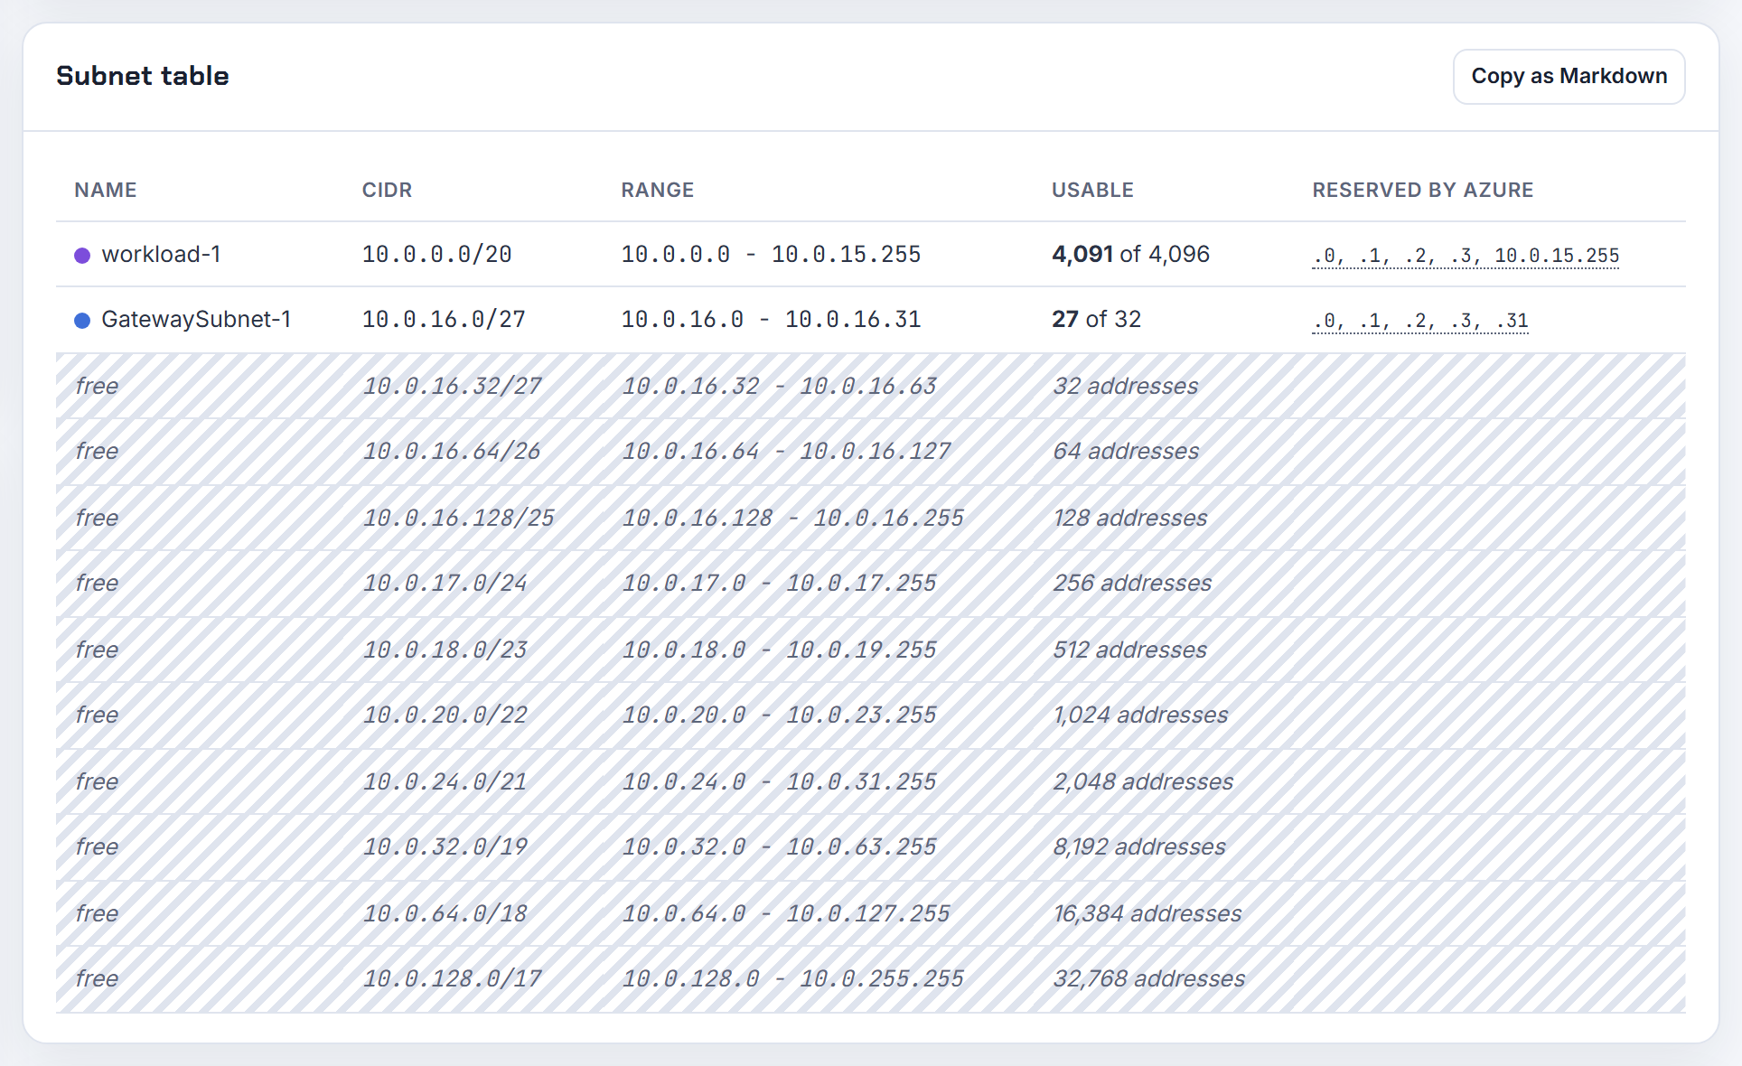Select the free block 10.0.18.0/23
This screenshot has height=1066, width=1742.
click(445, 650)
